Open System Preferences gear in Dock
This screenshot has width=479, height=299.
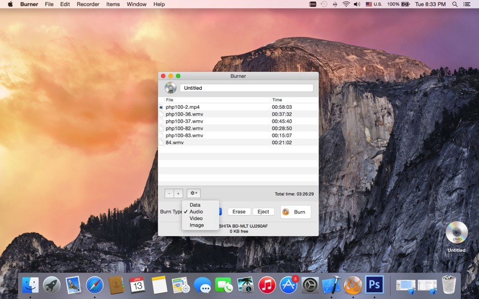[310, 286]
